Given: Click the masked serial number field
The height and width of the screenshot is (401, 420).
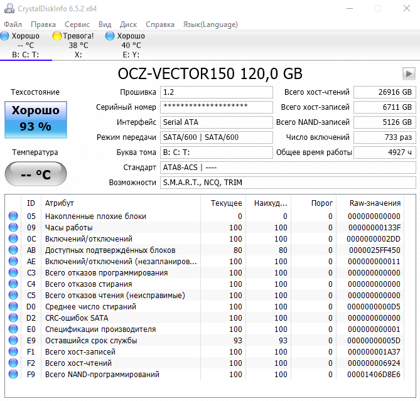Looking at the screenshot, I should click(x=217, y=107).
